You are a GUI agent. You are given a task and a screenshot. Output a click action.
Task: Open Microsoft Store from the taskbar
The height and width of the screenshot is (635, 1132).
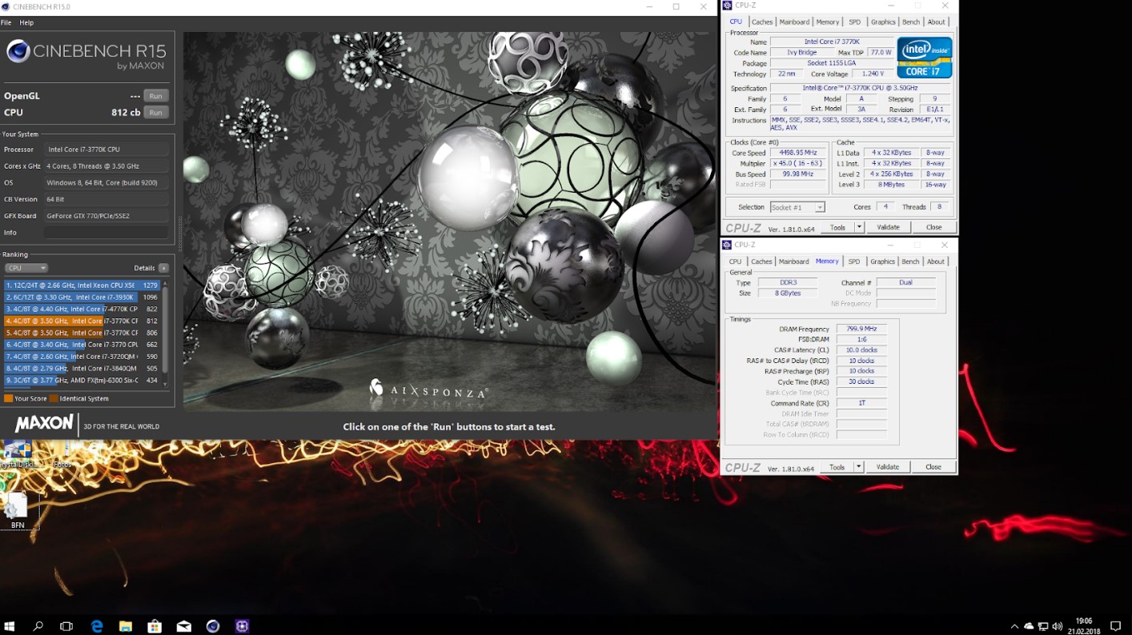tap(155, 626)
